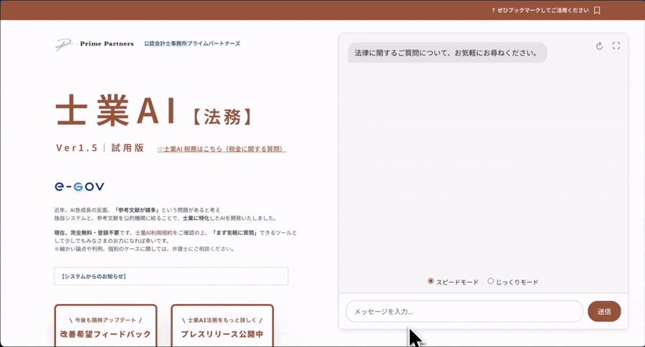Click the 士業AI【法務】 main heading
Screen dimensions: 645x347
(x=155, y=113)
